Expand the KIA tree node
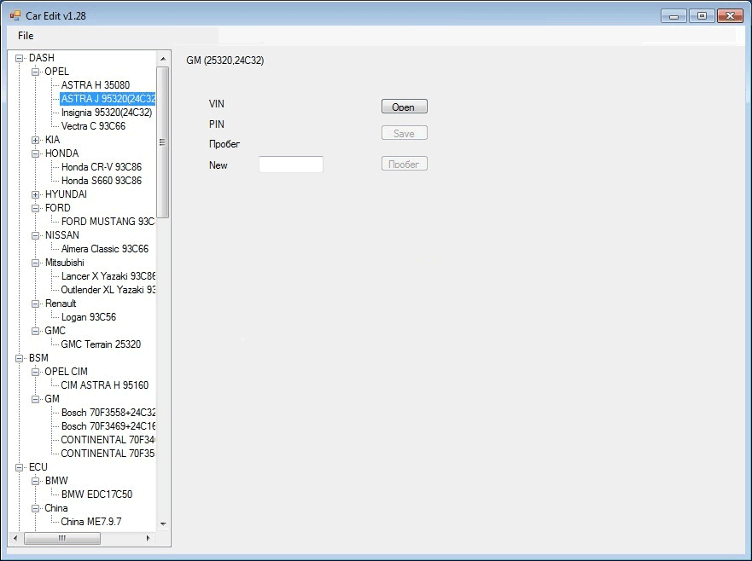The height and width of the screenshot is (561, 752). click(x=35, y=140)
